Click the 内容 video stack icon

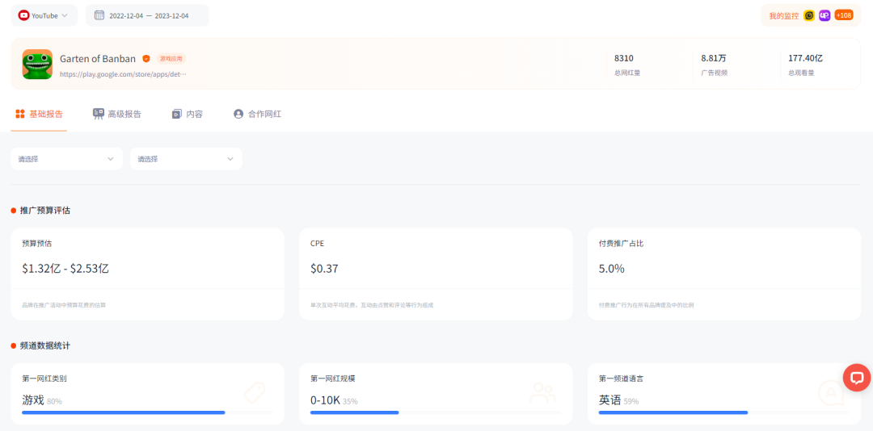(x=176, y=114)
